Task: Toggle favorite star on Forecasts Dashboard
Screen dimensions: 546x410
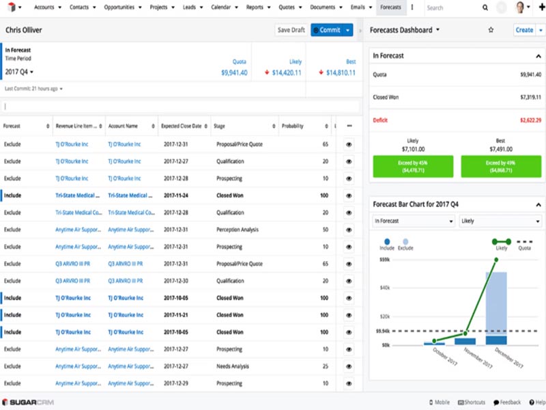Action: coord(489,30)
